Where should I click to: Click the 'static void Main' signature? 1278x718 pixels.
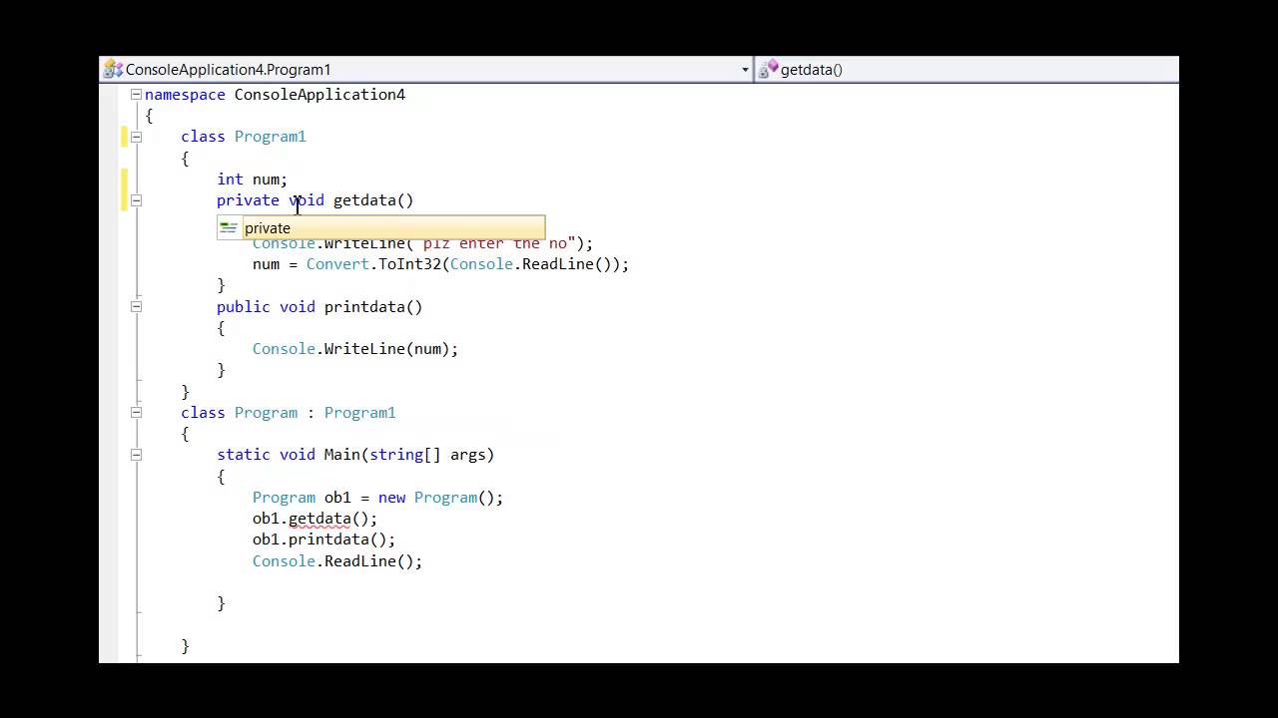tap(355, 455)
